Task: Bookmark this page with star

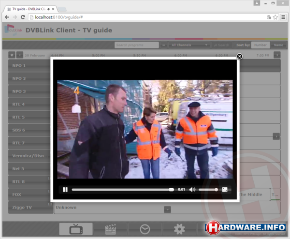Action: tap(275, 17)
